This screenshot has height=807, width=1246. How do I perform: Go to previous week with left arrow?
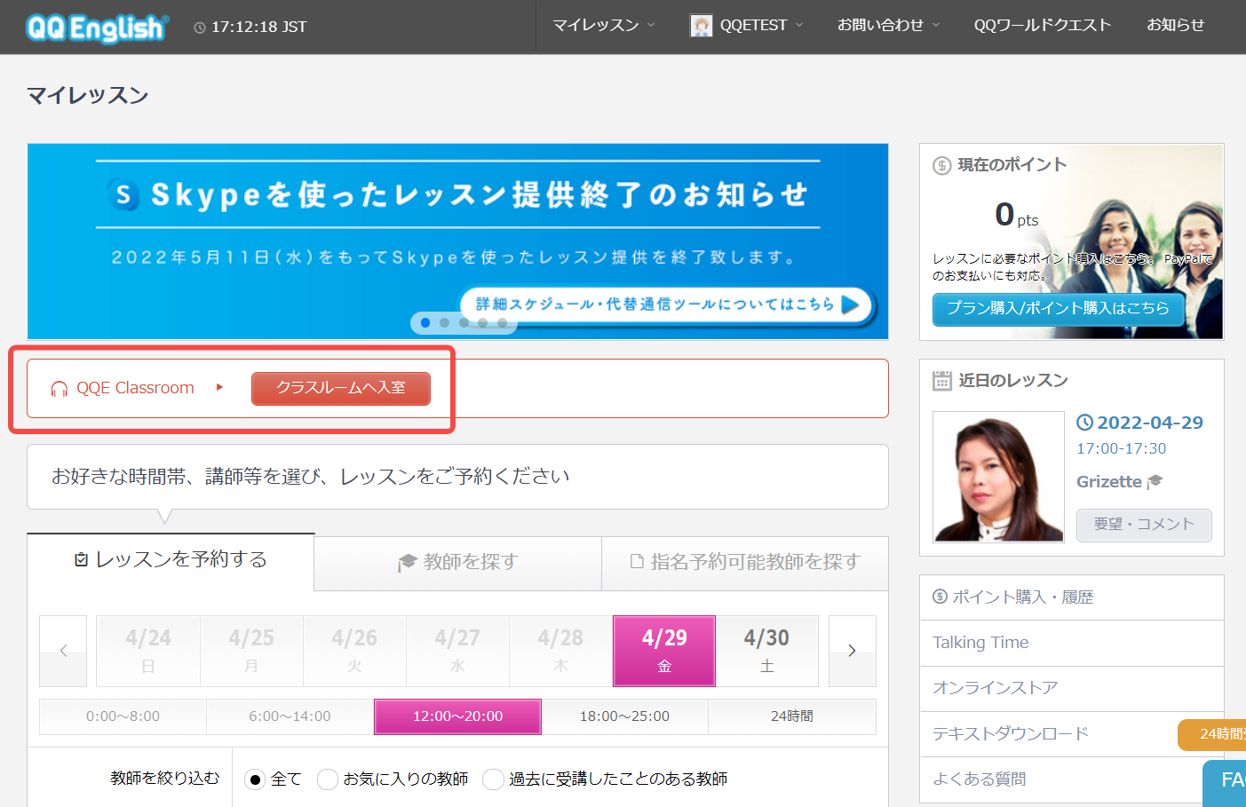[63, 651]
